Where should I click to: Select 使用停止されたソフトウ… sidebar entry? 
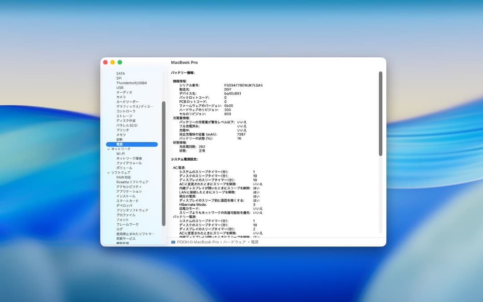click(135, 234)
